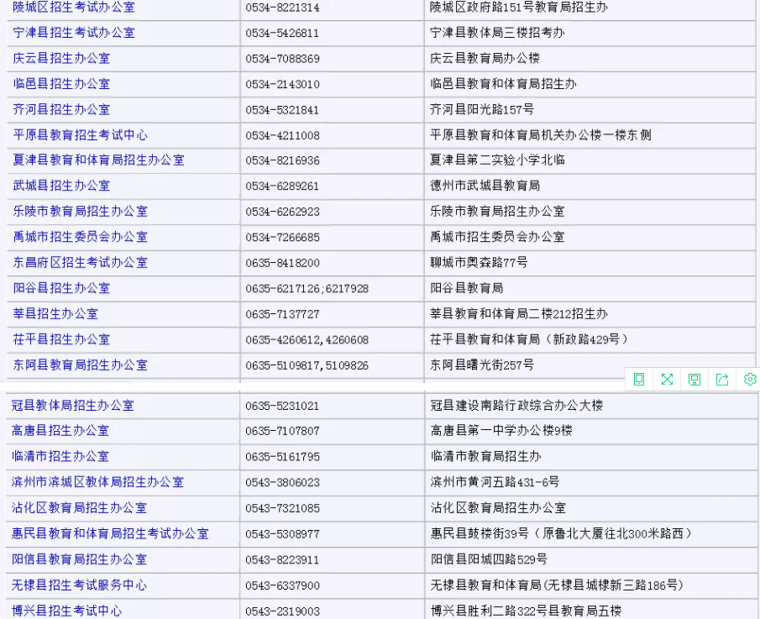Open the 东阿县教育局招生办公室 link
The width and height of the screenshot is (760, 619).
[81, 365]
